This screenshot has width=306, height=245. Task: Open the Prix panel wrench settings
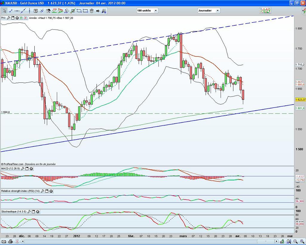pyautogui.click(x=9, y=18)
